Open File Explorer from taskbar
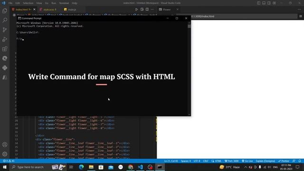The height and width of the screenshot is (171, 304). click(91, 167)
